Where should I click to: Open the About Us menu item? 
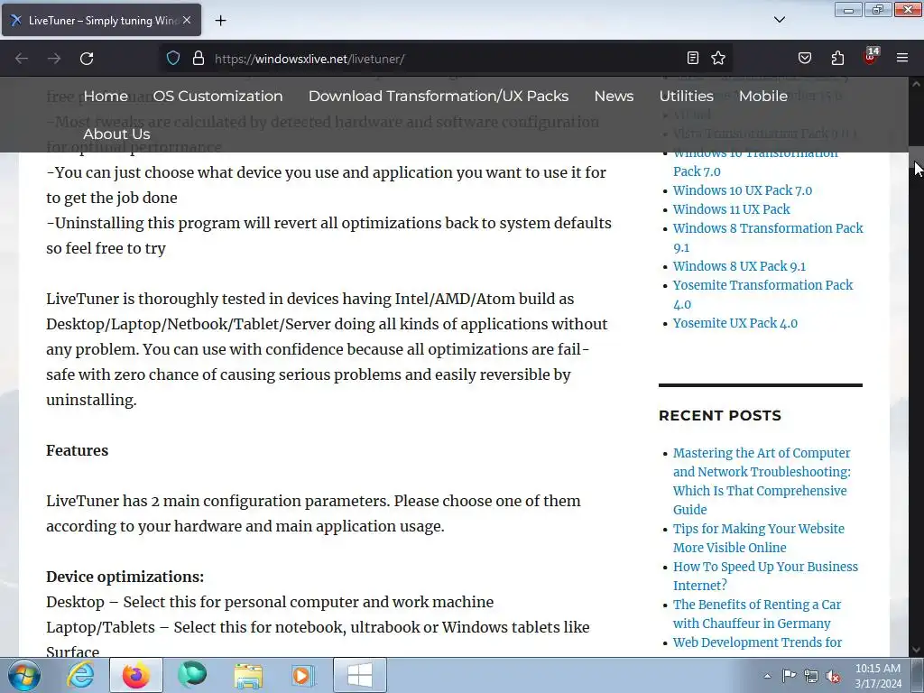(x=116, y=134)
